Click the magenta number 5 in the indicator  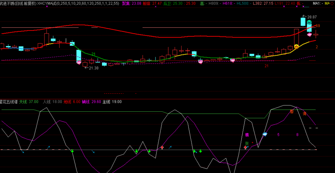[x=278, y=135]
